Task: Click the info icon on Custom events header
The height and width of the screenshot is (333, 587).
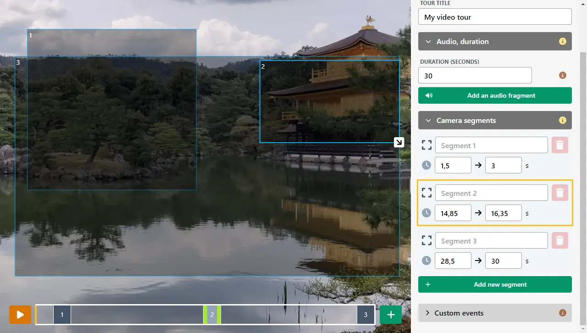Action: 562,312
